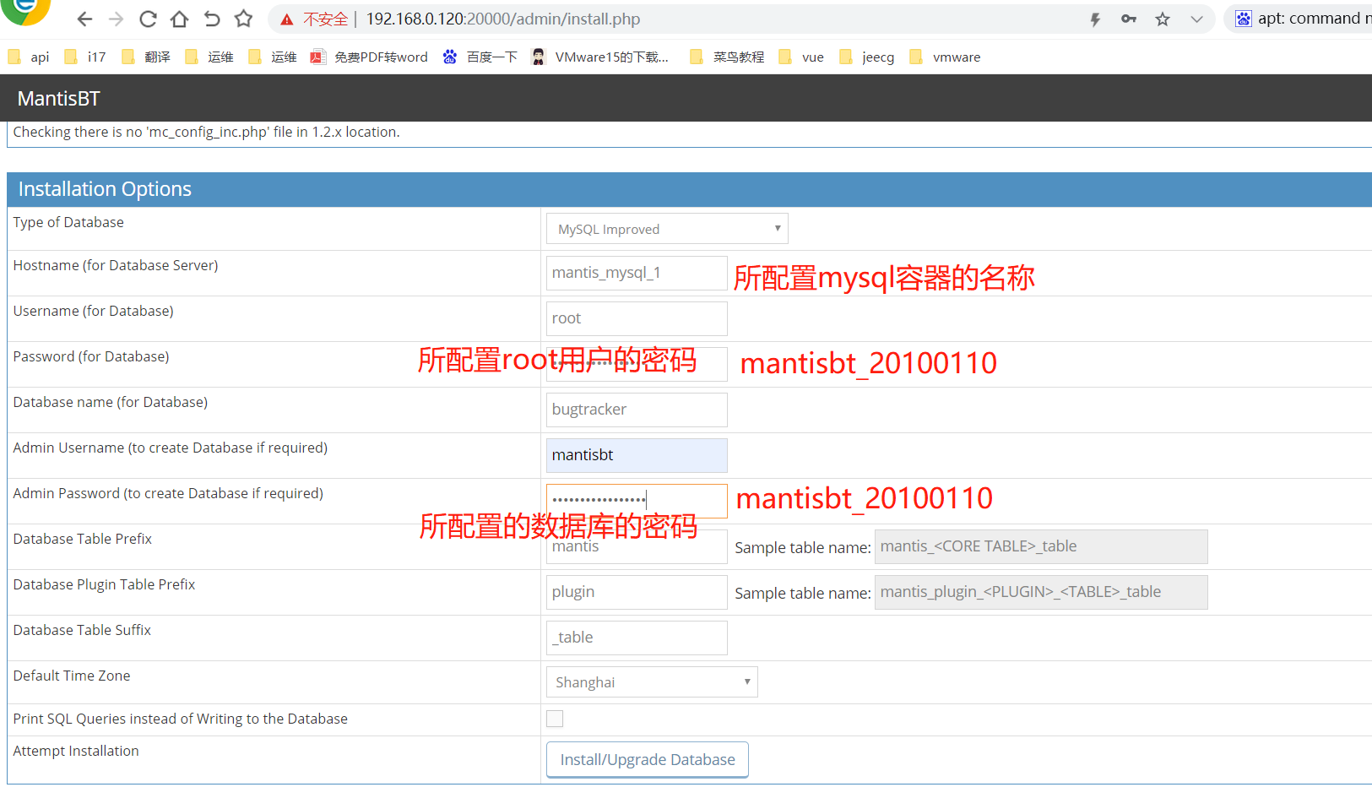Click the Install/Upgrade Database button
The height and width of the screenshot is (798, 1372).
click(648, 760)
